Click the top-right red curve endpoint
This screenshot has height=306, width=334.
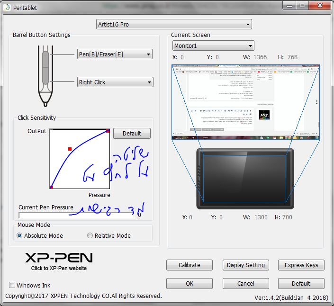[108, 131]
